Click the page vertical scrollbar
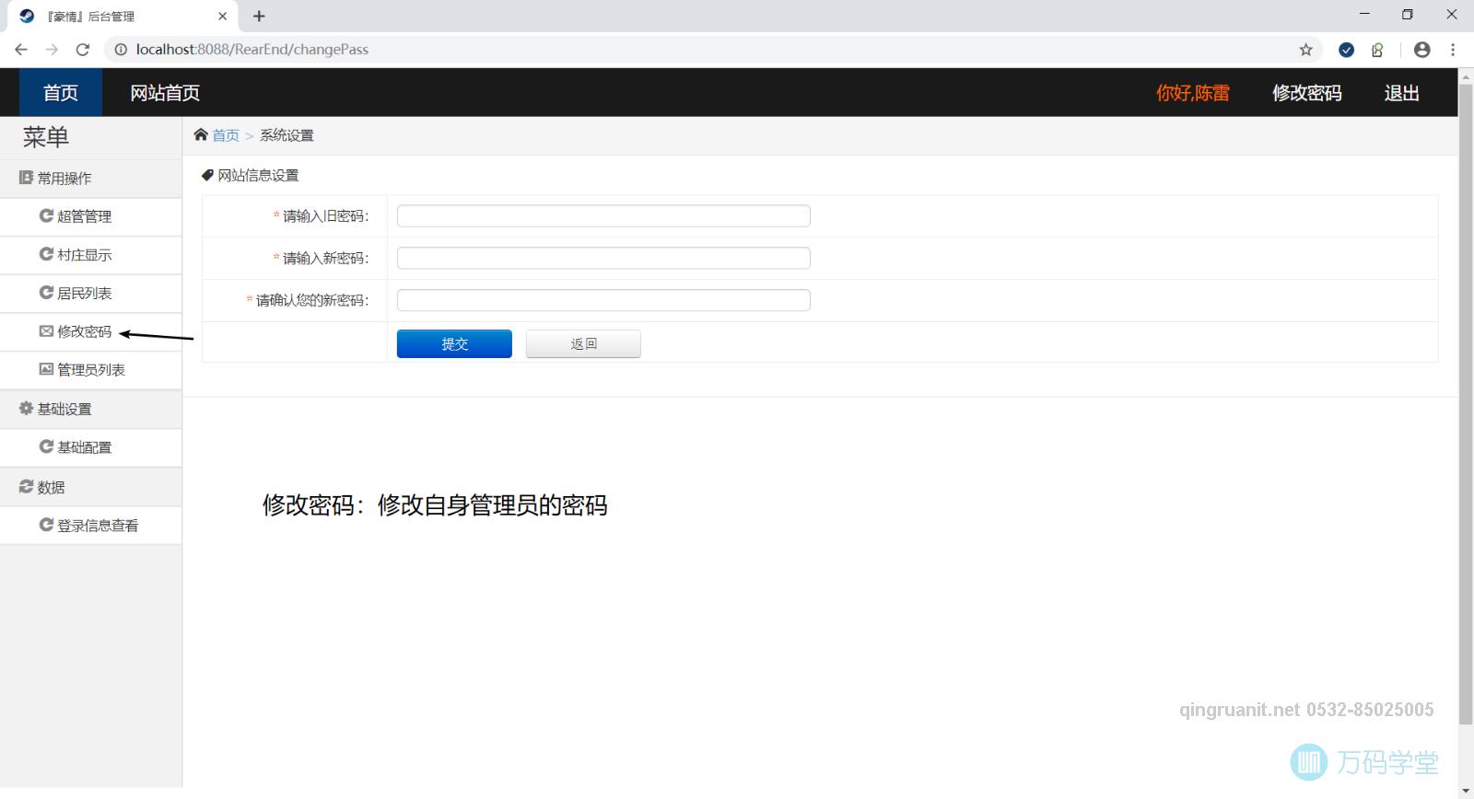This screenshot has width=1474, height=799. (1466, 405)
